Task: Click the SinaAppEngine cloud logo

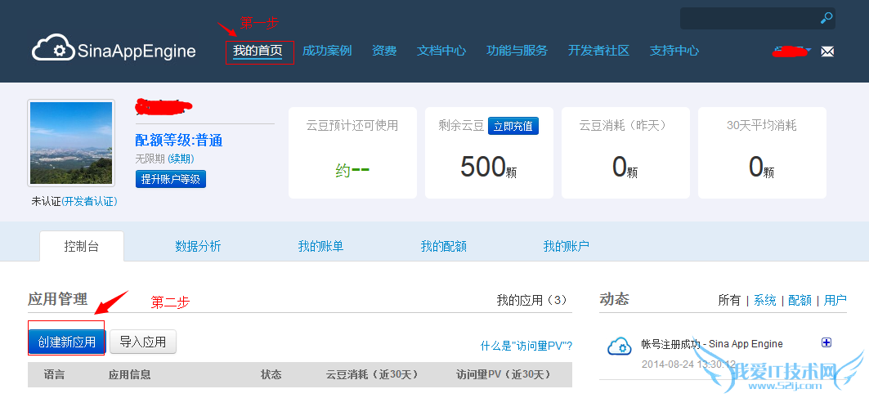Action: click(x=114, y=48)
